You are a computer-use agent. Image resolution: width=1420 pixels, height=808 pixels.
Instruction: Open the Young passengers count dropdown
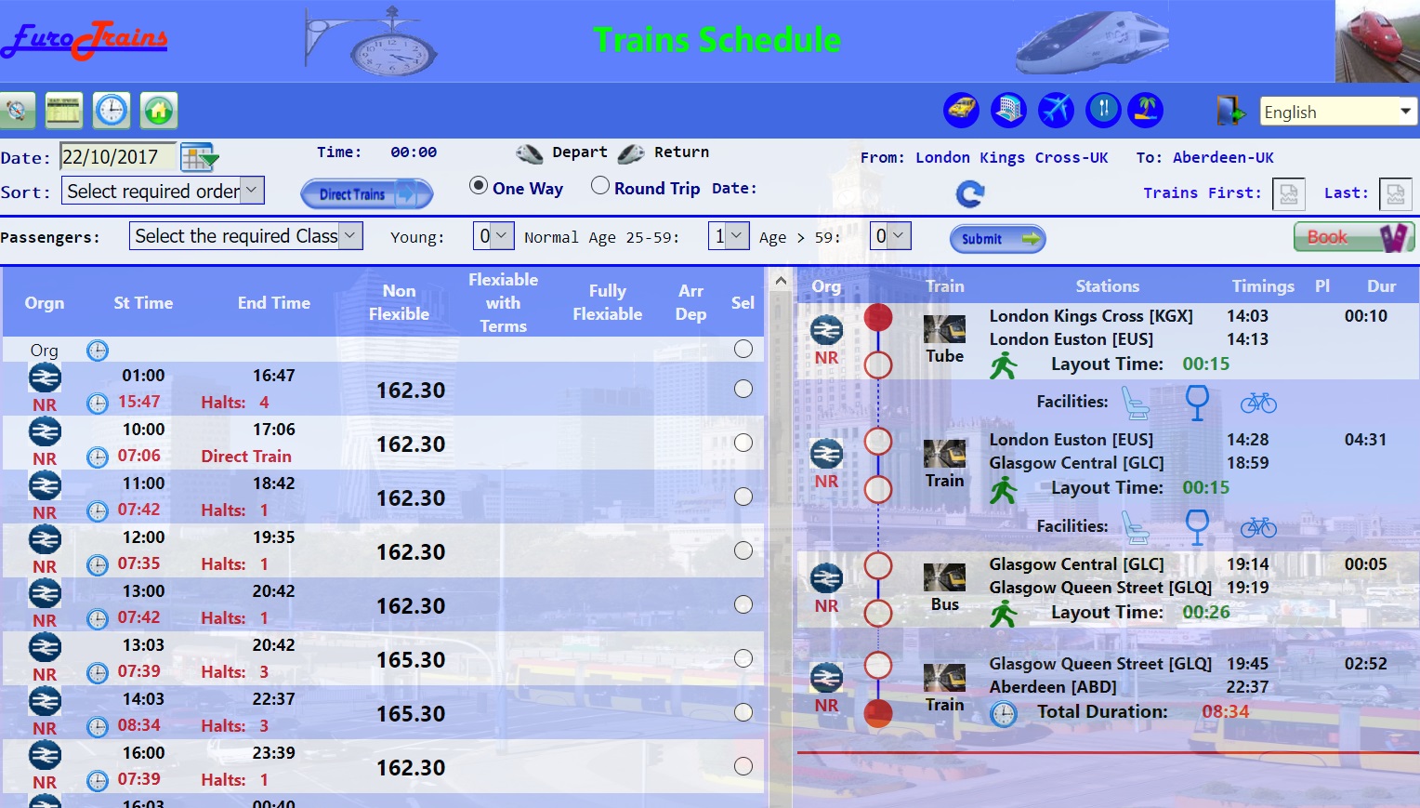(x=493, y=236)
